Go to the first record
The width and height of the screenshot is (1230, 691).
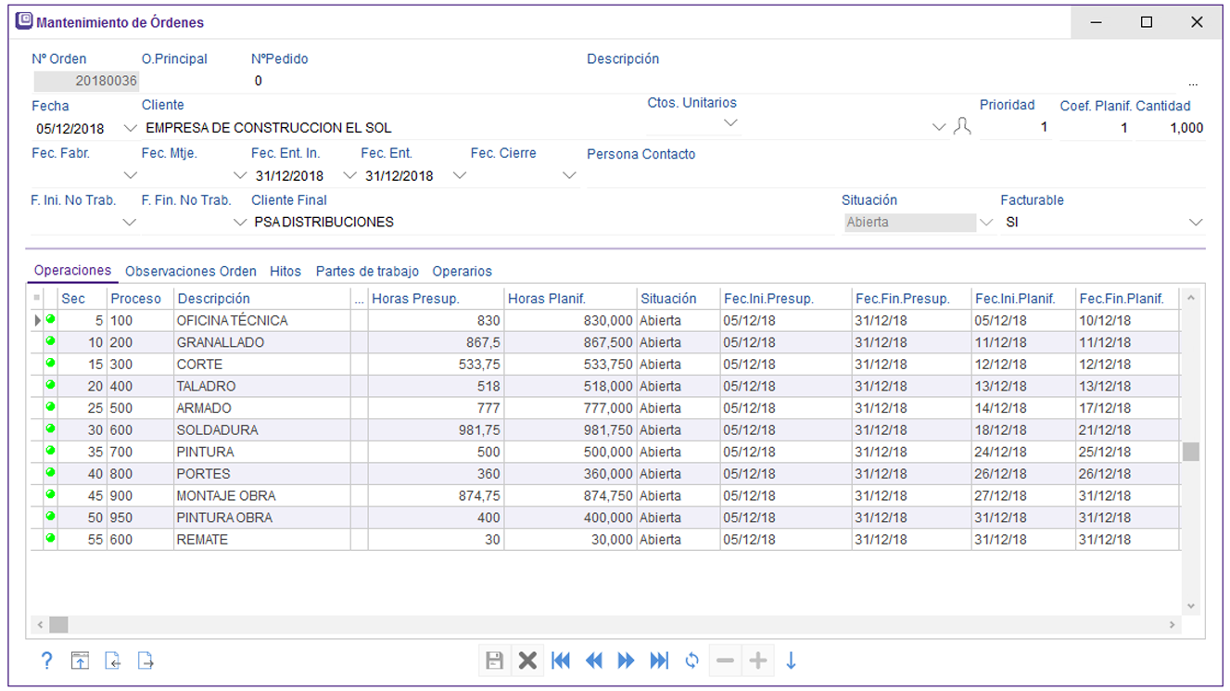pos(561,660)
